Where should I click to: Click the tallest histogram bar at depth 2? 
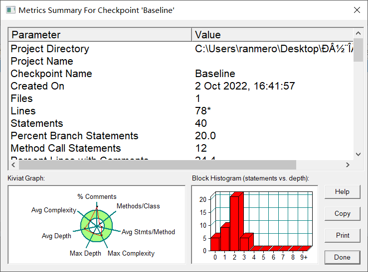236,222
